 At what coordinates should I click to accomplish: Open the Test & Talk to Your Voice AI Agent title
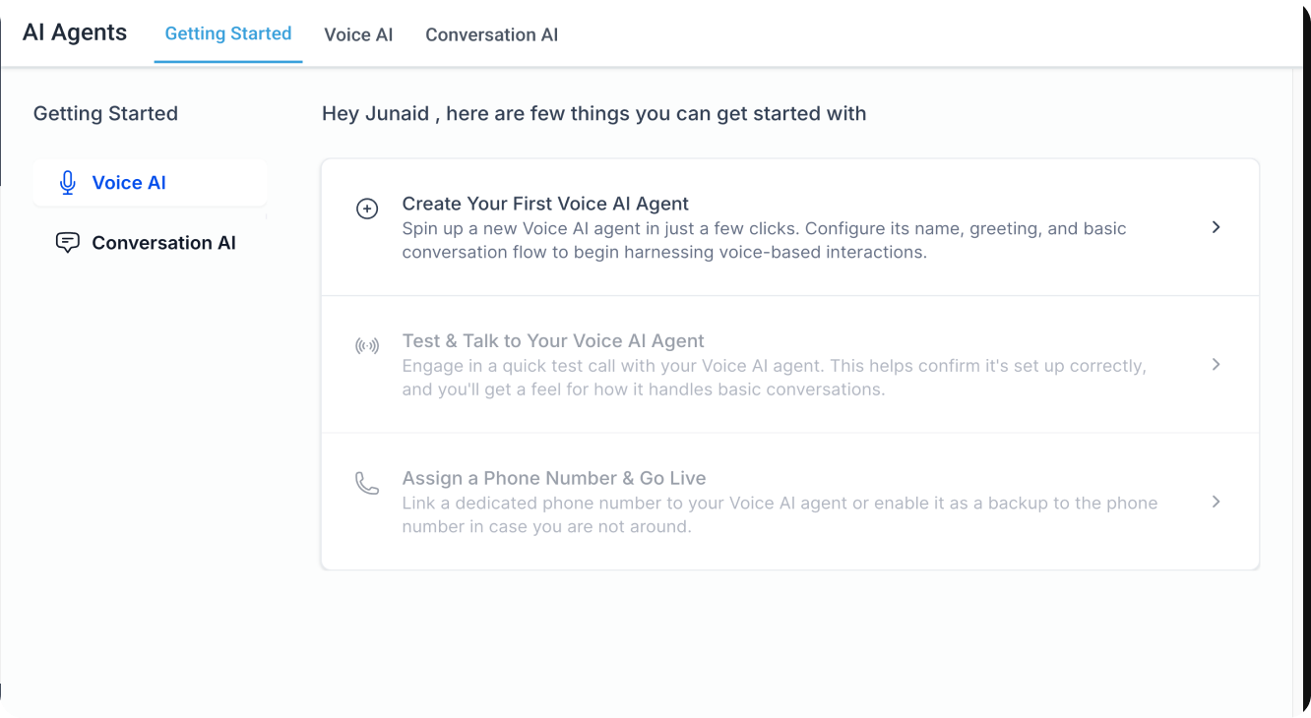(553, 341)
